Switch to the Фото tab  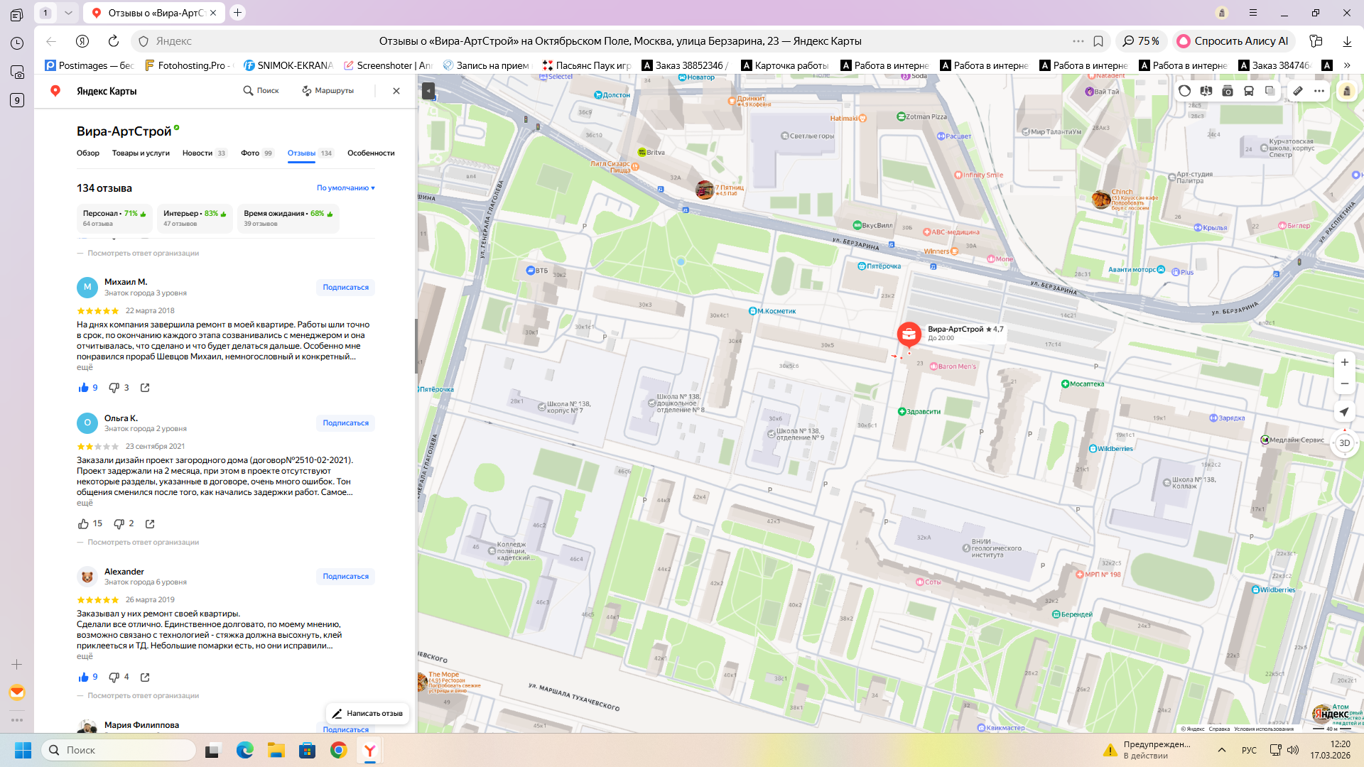[x=250, y=153]
